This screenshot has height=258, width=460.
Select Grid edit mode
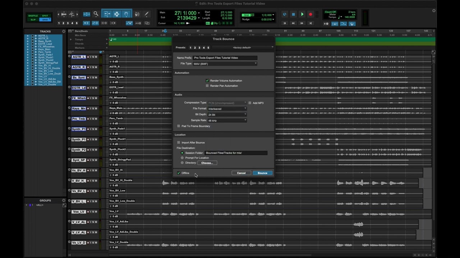[x=45, y=20]
